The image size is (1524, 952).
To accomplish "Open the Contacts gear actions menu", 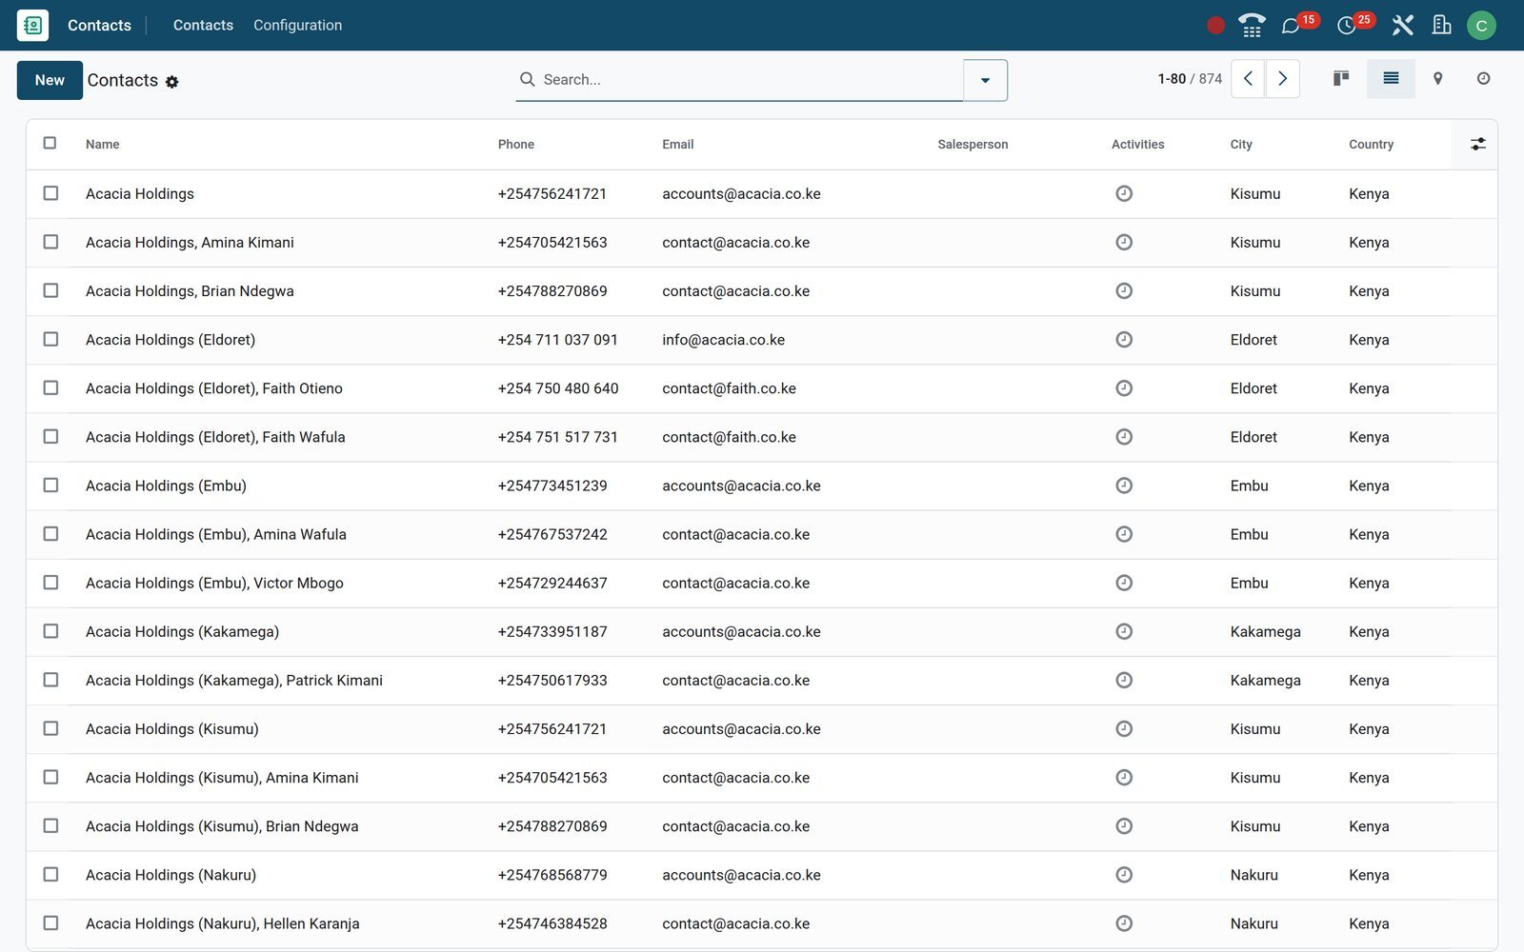I will pyautogui.click(x=172, y=82).
